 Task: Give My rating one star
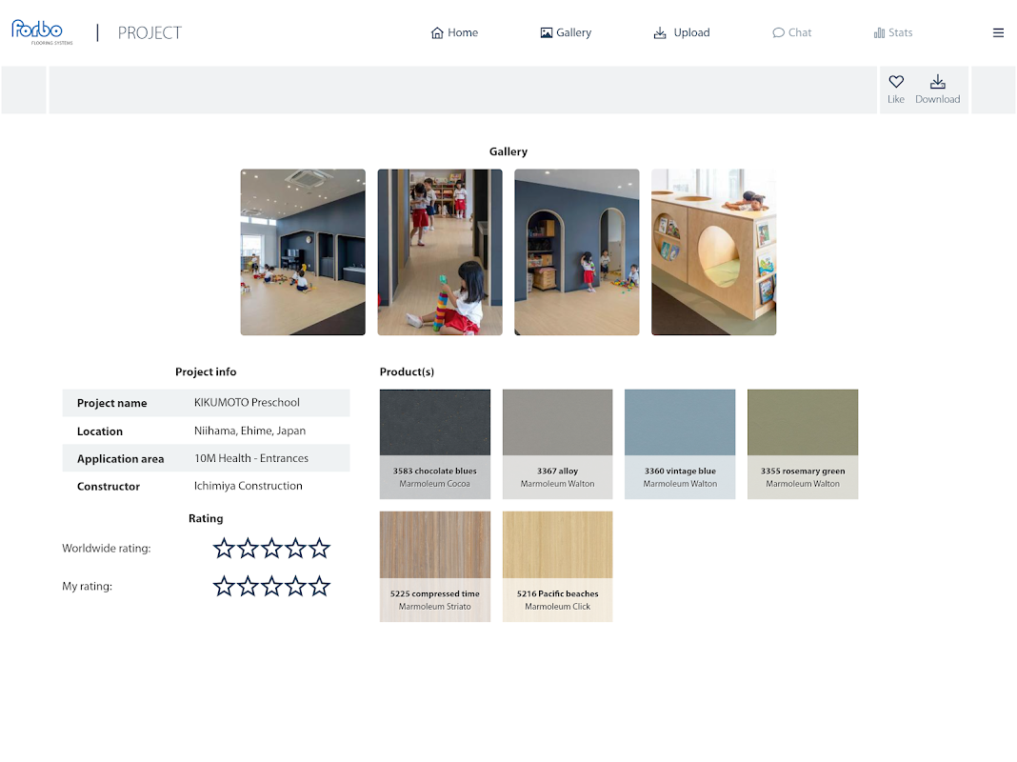pos(224,586)
